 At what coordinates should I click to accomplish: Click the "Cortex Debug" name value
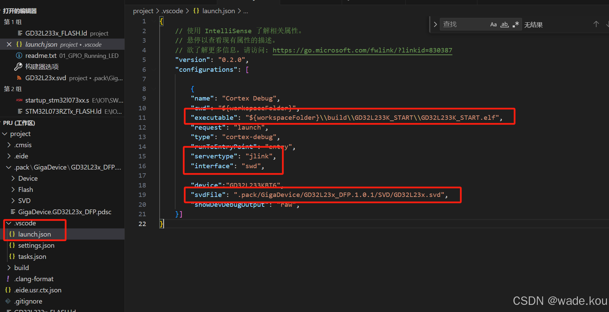pos(249,98)
